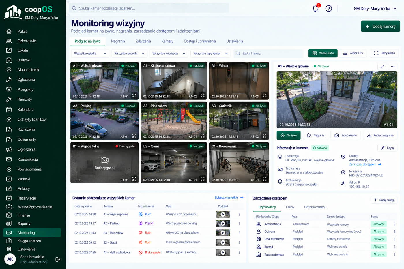This screenshot has height=269, width=404.
Task: Open Wszystkie lokalizacje dropdown
Action: pyautogui.click(x=169, y=54)
